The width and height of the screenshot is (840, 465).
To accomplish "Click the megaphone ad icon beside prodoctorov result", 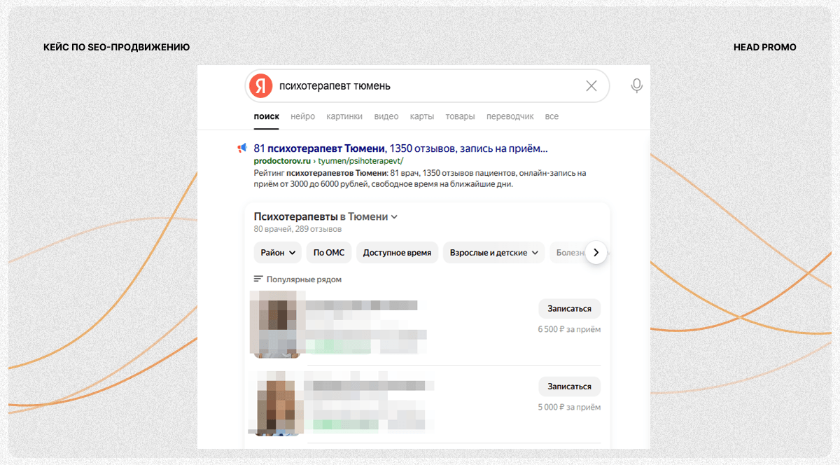I will [242, 148].
